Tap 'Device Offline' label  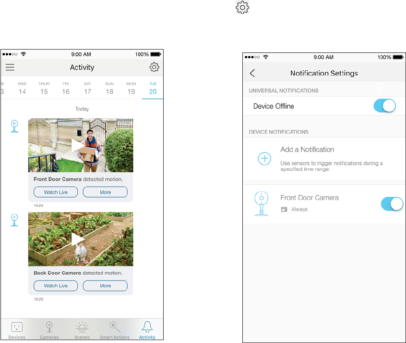coord(274,106)
